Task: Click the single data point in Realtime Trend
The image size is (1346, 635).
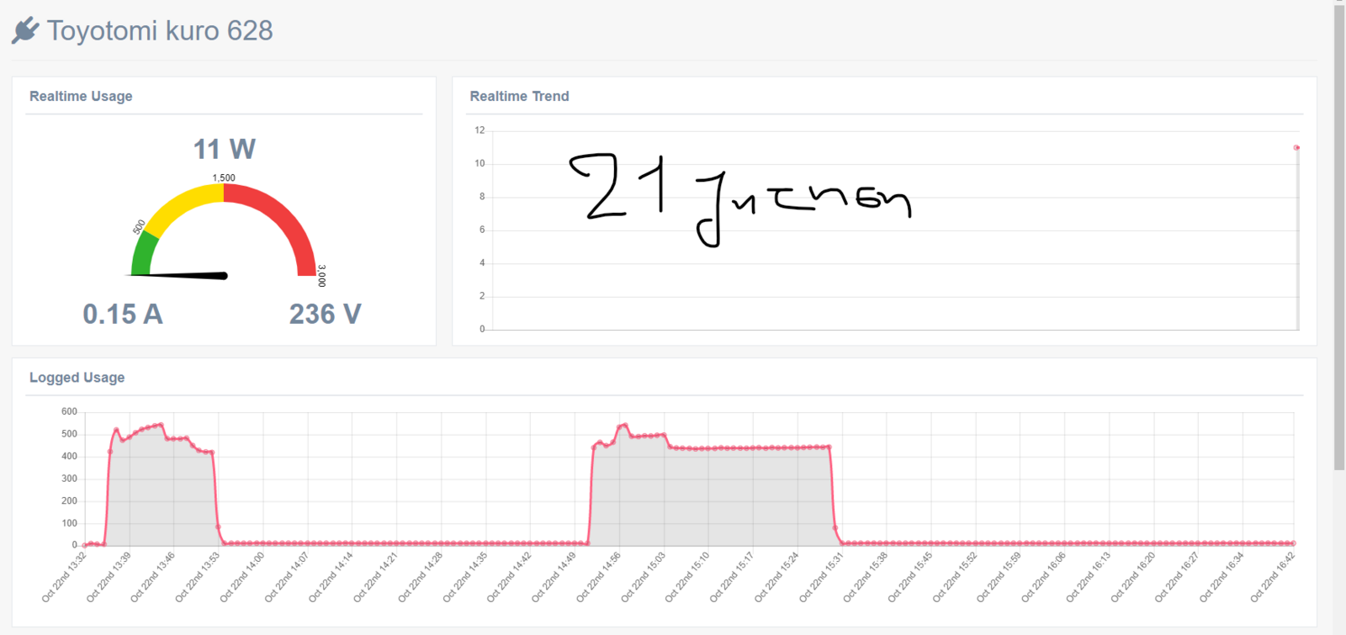Action: (1296, 147)
